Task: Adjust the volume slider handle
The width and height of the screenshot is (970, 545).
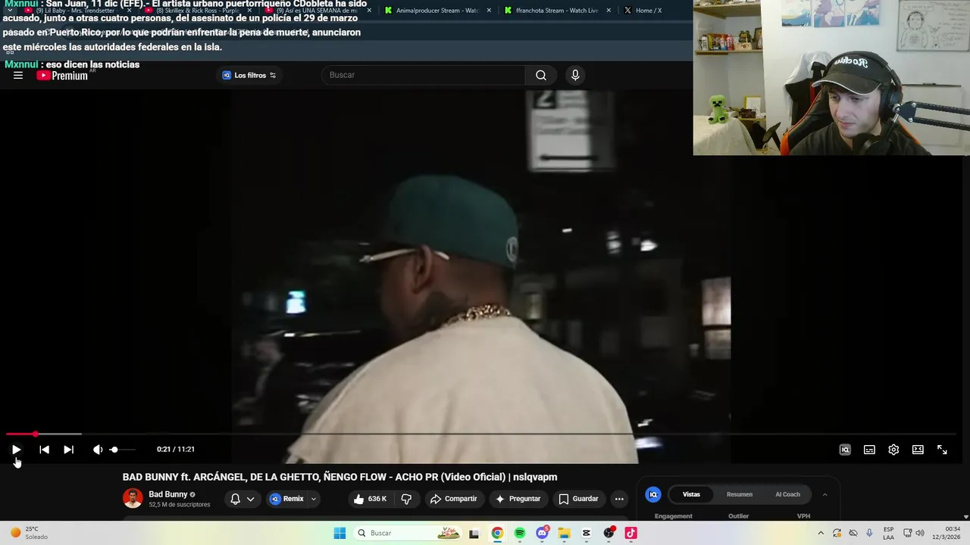Action: (x=114, y=450)
